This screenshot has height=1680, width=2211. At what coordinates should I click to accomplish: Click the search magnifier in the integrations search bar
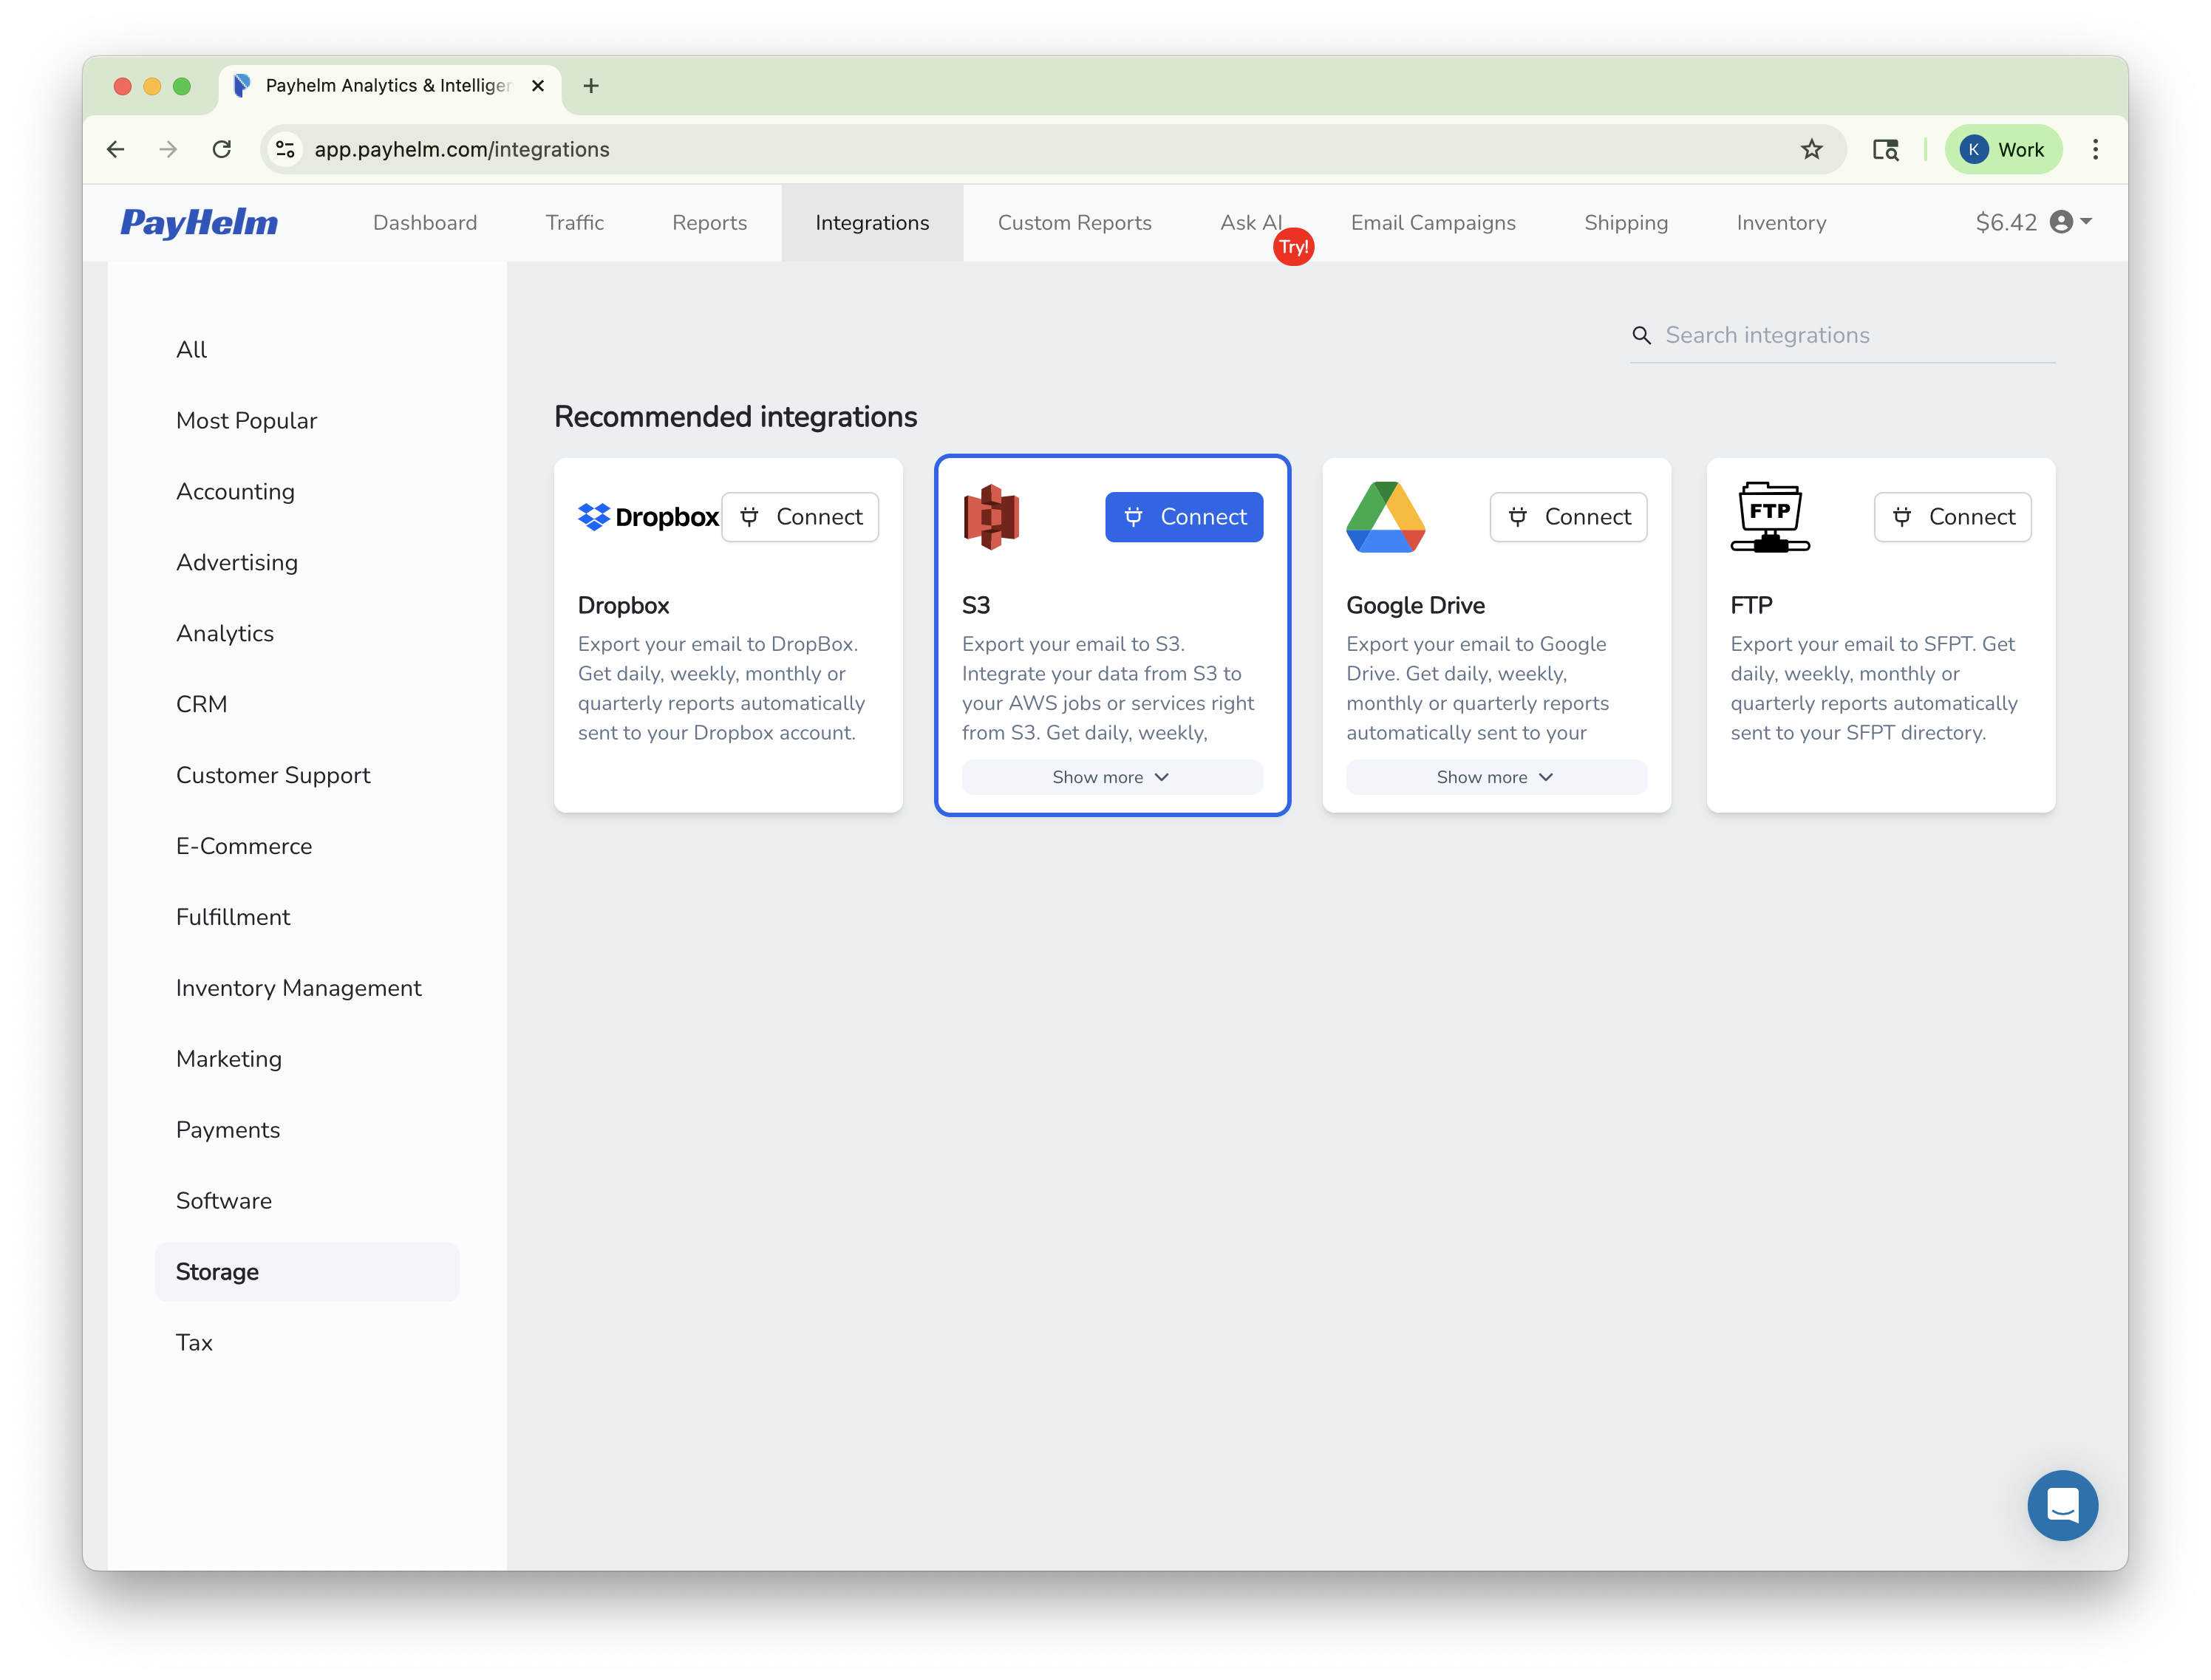pos(1642,335)
